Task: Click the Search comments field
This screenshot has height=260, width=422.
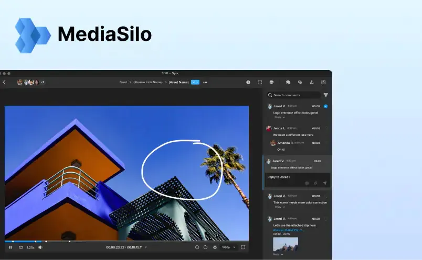Action: [x=293, y=95]
